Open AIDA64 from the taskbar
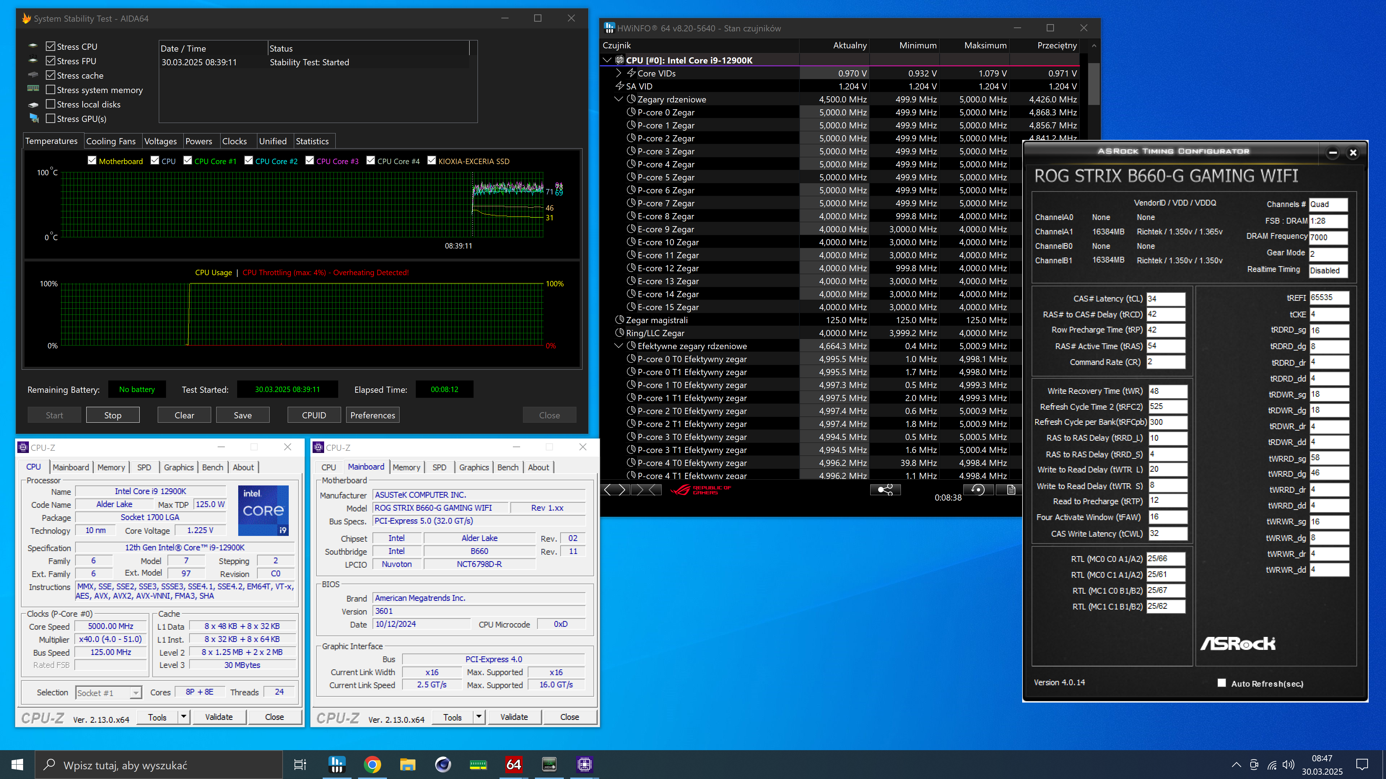 513,764
